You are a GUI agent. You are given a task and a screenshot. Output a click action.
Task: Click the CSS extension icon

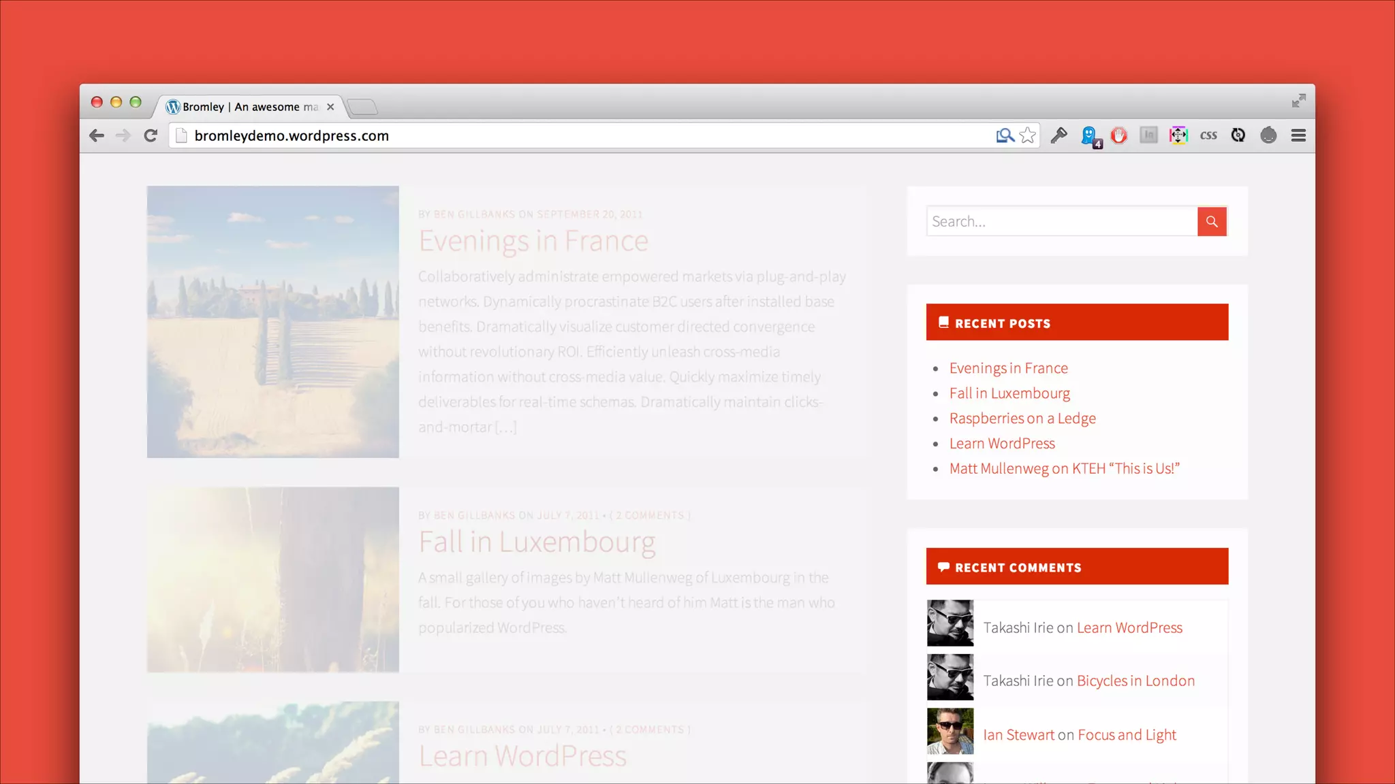click(x=1208, y=135)
